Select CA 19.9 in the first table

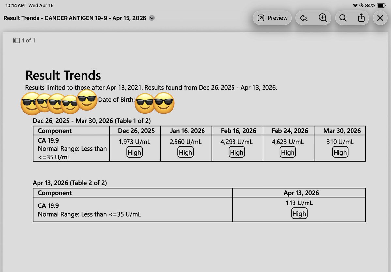tap(48, 140)
